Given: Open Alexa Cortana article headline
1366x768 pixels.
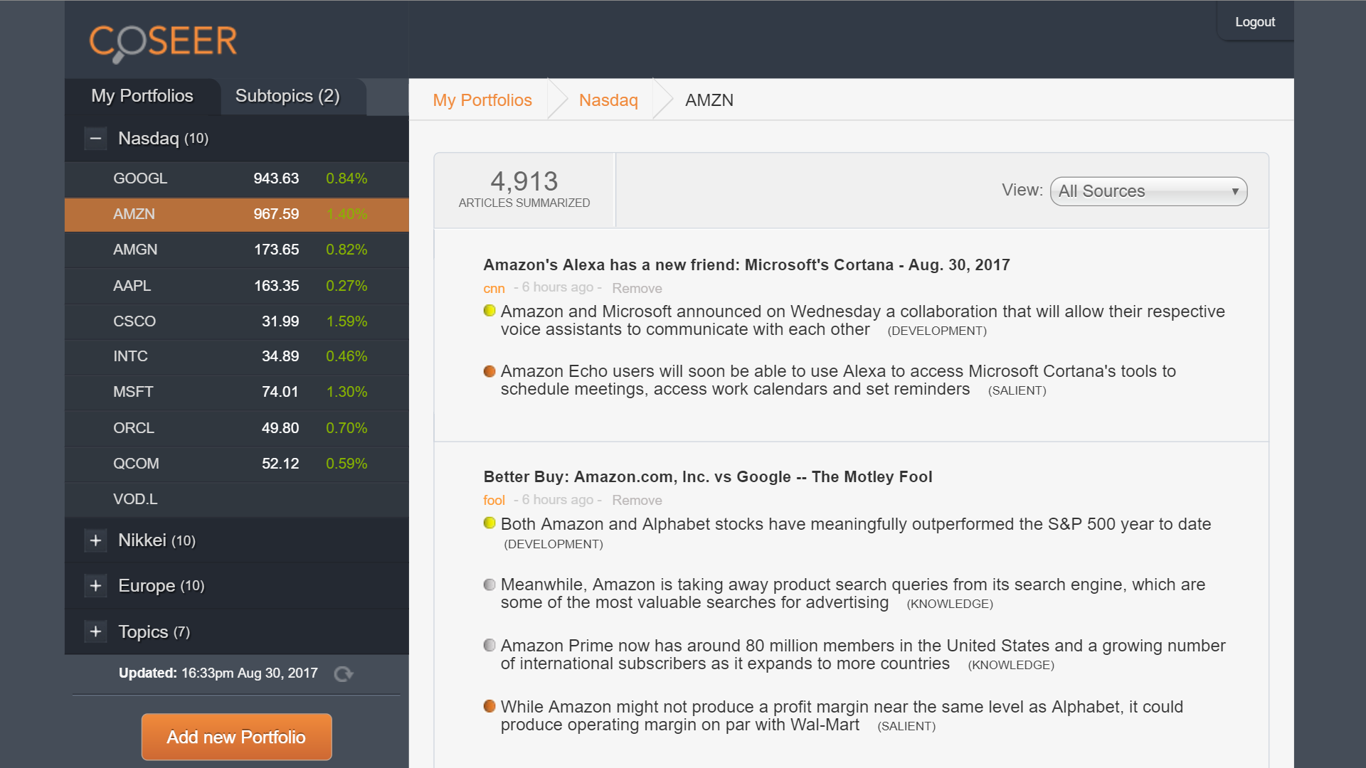Looking at the screenshot, I should (x=746, y=265).
